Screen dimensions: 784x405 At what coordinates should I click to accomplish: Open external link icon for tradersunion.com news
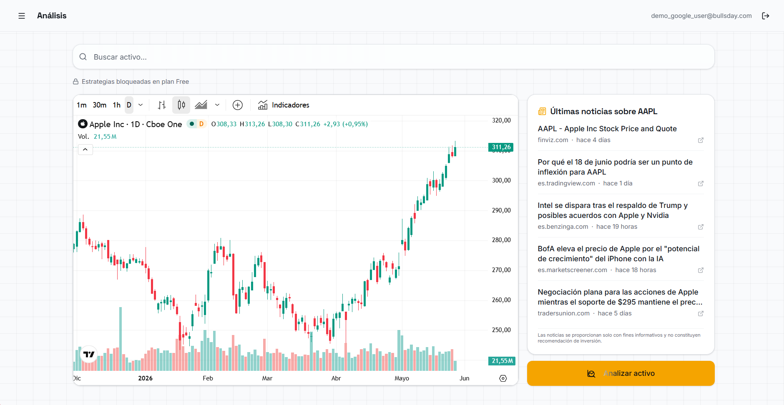[701, 313]
